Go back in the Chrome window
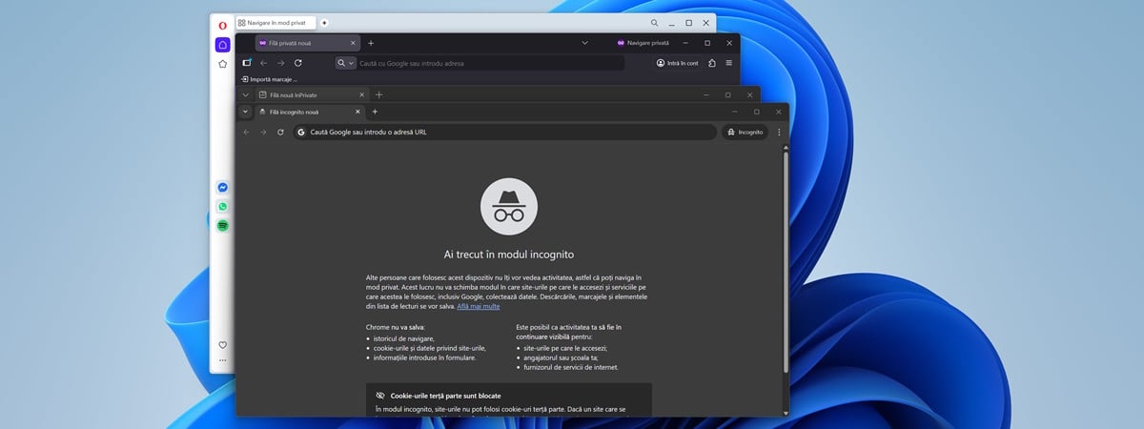The image size is (1144, 429). coord(246,132)
